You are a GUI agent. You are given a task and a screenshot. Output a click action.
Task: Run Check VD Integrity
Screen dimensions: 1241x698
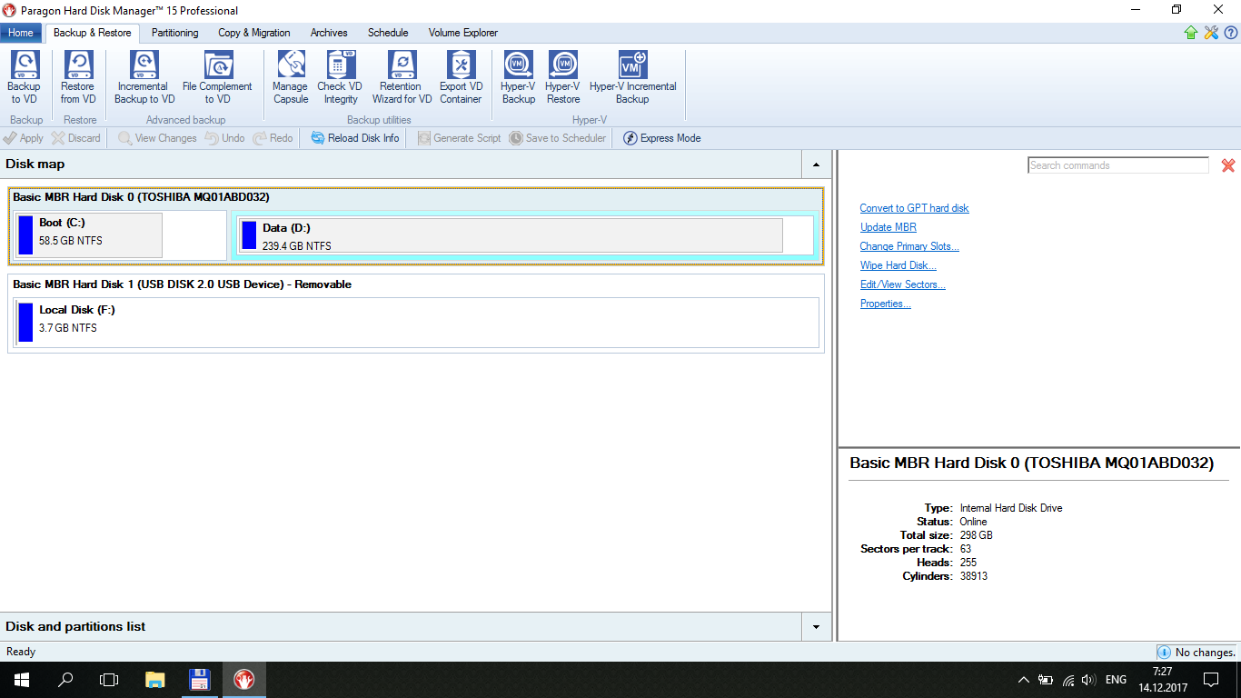click(x=341, y=78)
